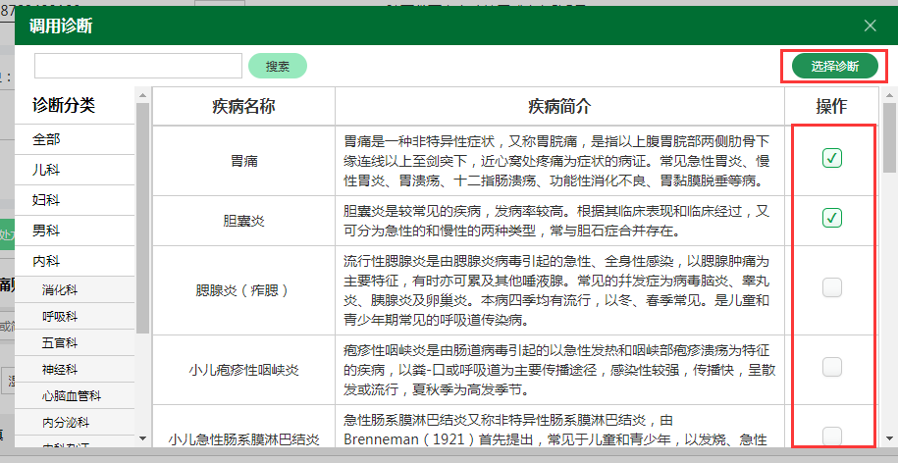Show 全部 diagnosis categories
Viewport: 898px width, 463px height.
click(47, 139)
